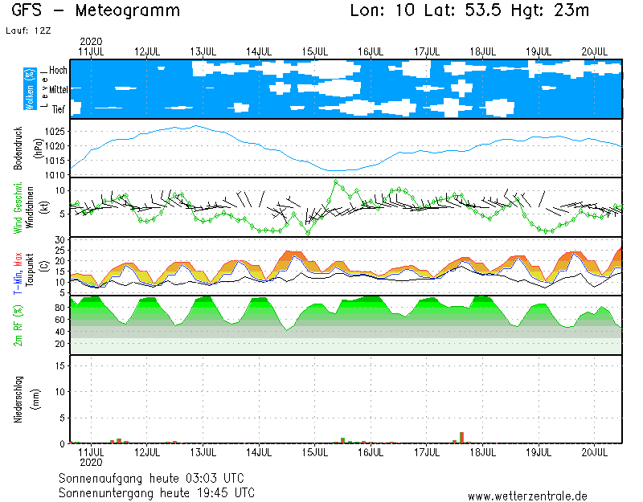Select the "Niederschlag" axis title
The width and height of the screenshot is (643, 502).
point(18,399)
